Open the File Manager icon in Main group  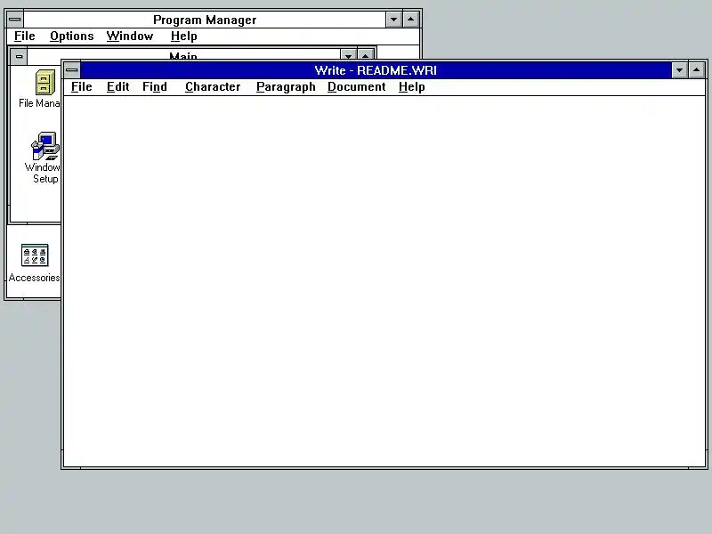click(x=45, y=83)
